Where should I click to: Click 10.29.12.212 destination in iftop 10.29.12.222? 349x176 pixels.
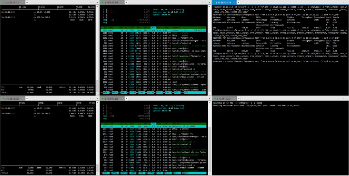pyautogui.click(x=43, y=108)
